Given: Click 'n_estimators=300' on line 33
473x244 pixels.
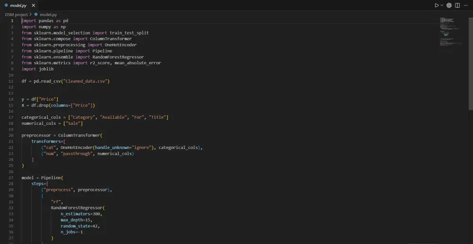Looking at the screenshot, I should [x=80, y=214].
